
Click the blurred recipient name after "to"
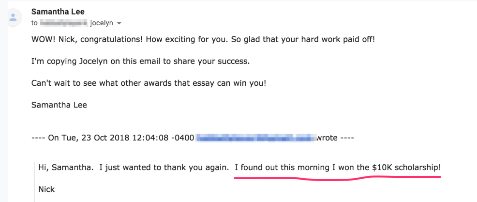point(63,23)
